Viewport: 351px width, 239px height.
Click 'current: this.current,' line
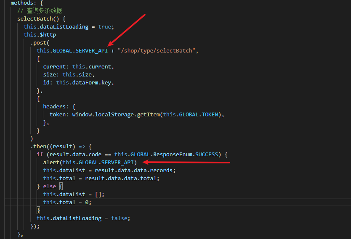[x=79, y=67]
